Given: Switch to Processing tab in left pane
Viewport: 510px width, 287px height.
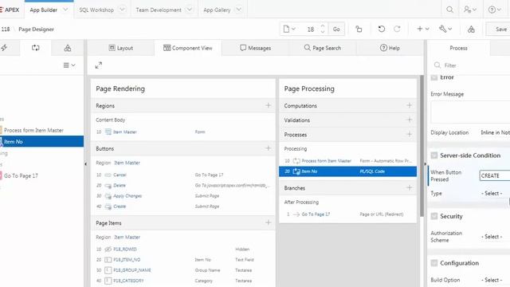Looking at the screenshot, I should tap(35, 48).
